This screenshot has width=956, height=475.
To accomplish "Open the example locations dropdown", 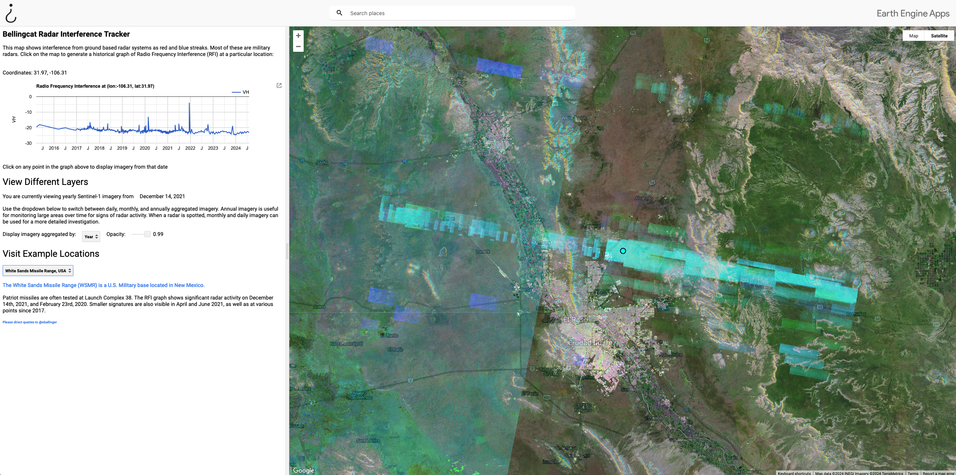I will [38, 270].
